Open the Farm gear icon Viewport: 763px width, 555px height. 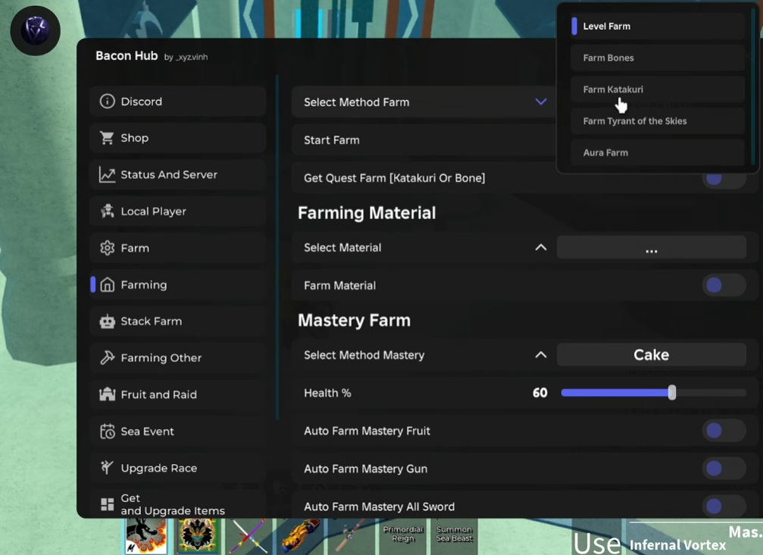108,248
